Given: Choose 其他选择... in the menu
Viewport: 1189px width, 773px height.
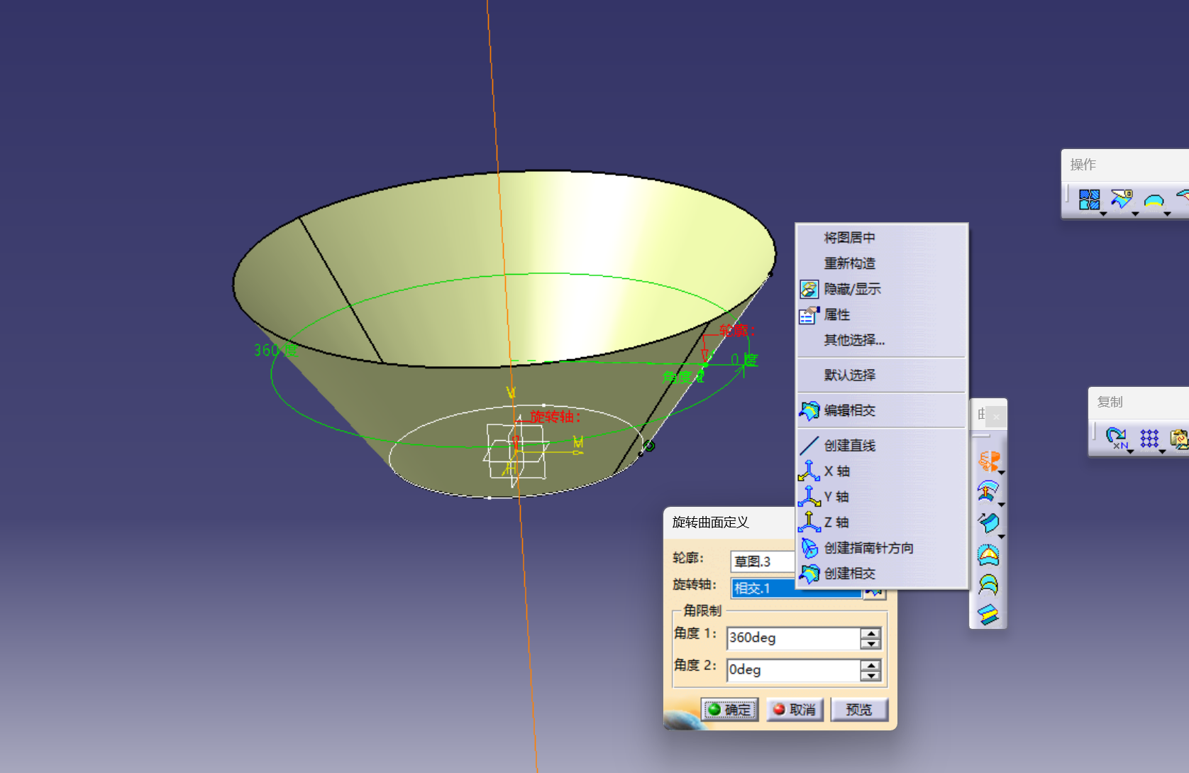Looking at the screenshot, I should [x=883, y=340].
